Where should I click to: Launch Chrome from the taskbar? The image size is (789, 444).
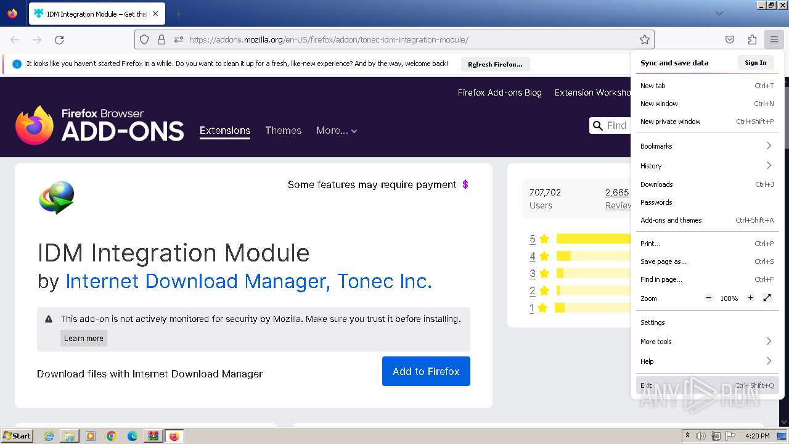[x=112, y=436]
